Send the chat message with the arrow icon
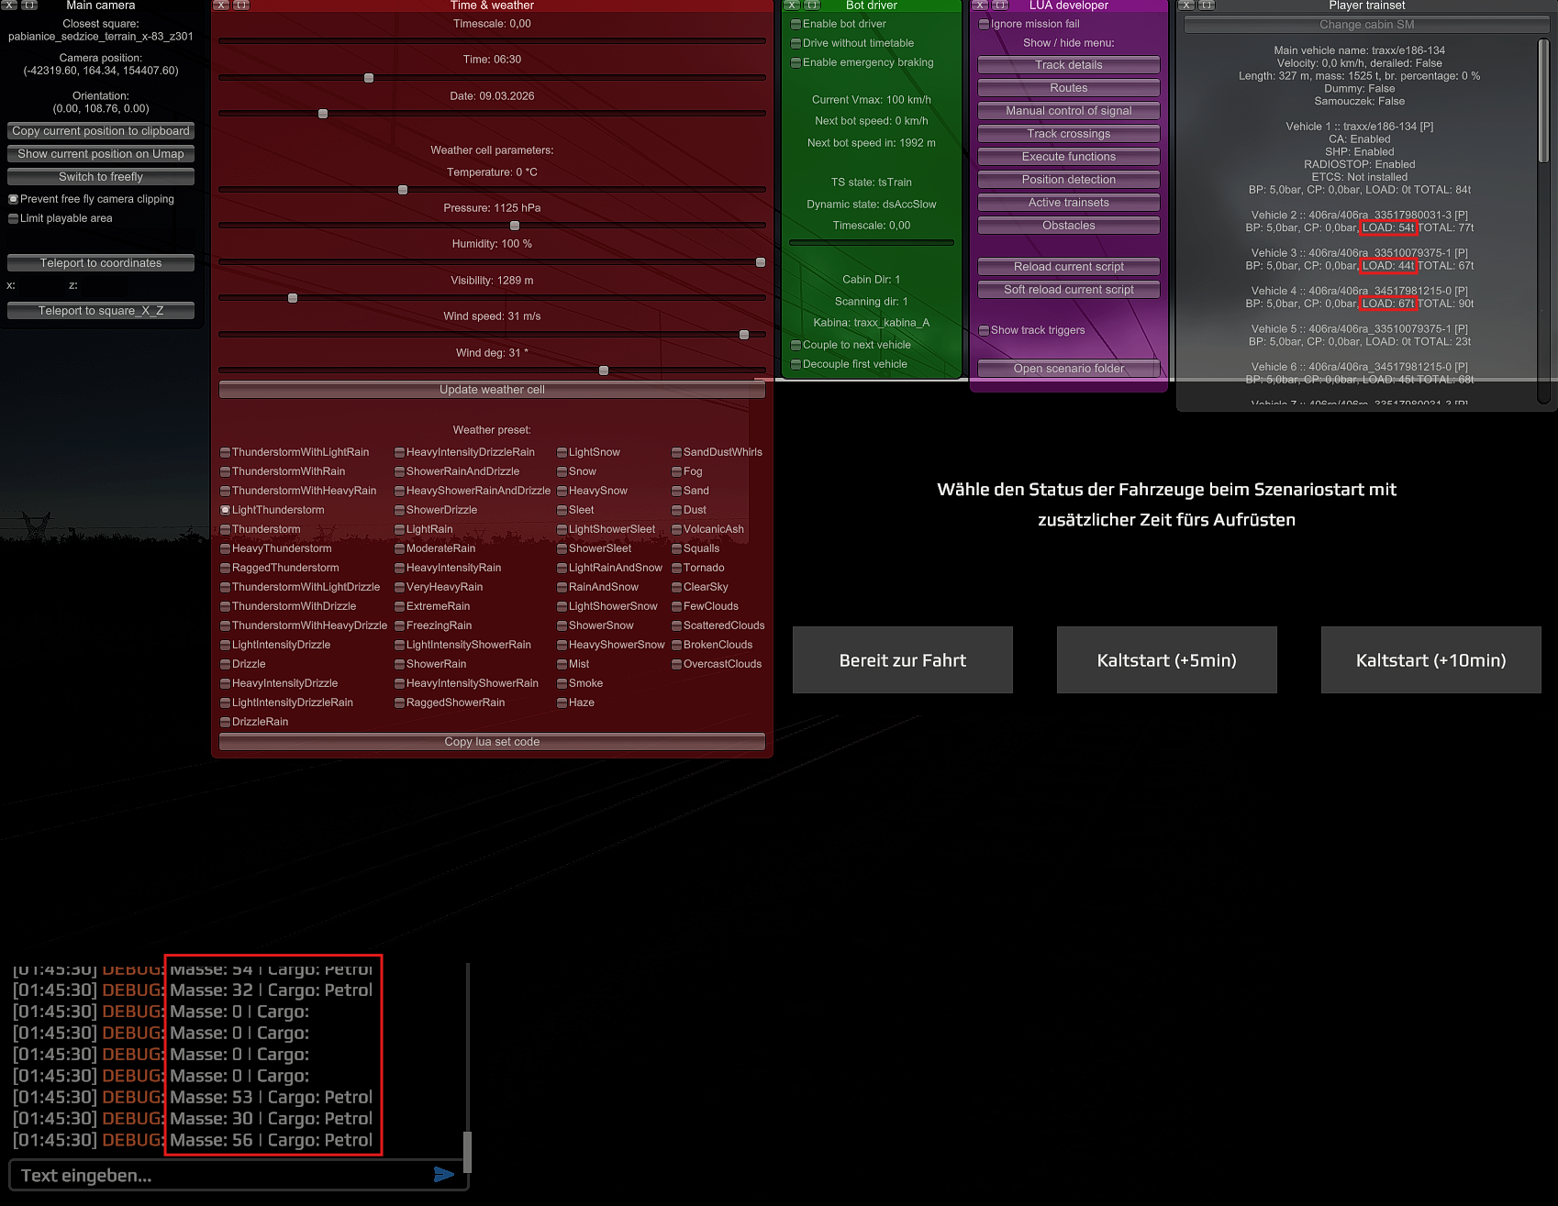Screen dimensions: 1558x1206 [444, 1175]
